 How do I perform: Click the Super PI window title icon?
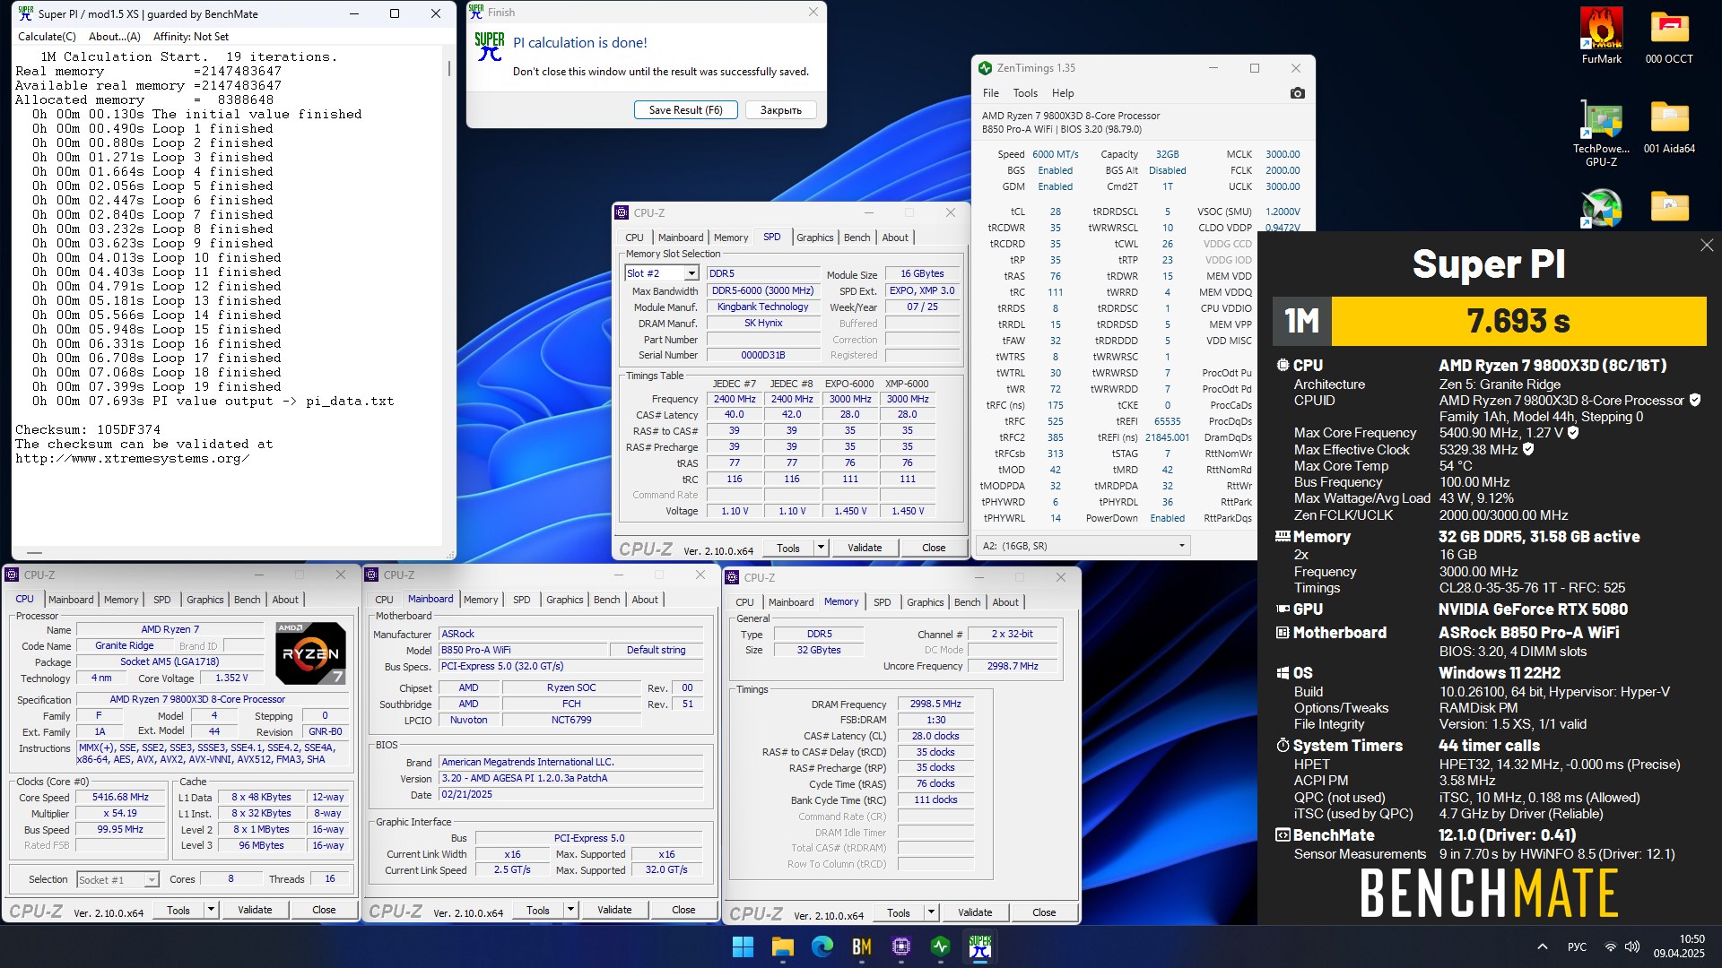click(x=25, y=13)
